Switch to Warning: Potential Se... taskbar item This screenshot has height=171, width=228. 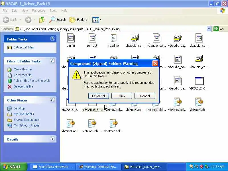[x=99, y=167]
